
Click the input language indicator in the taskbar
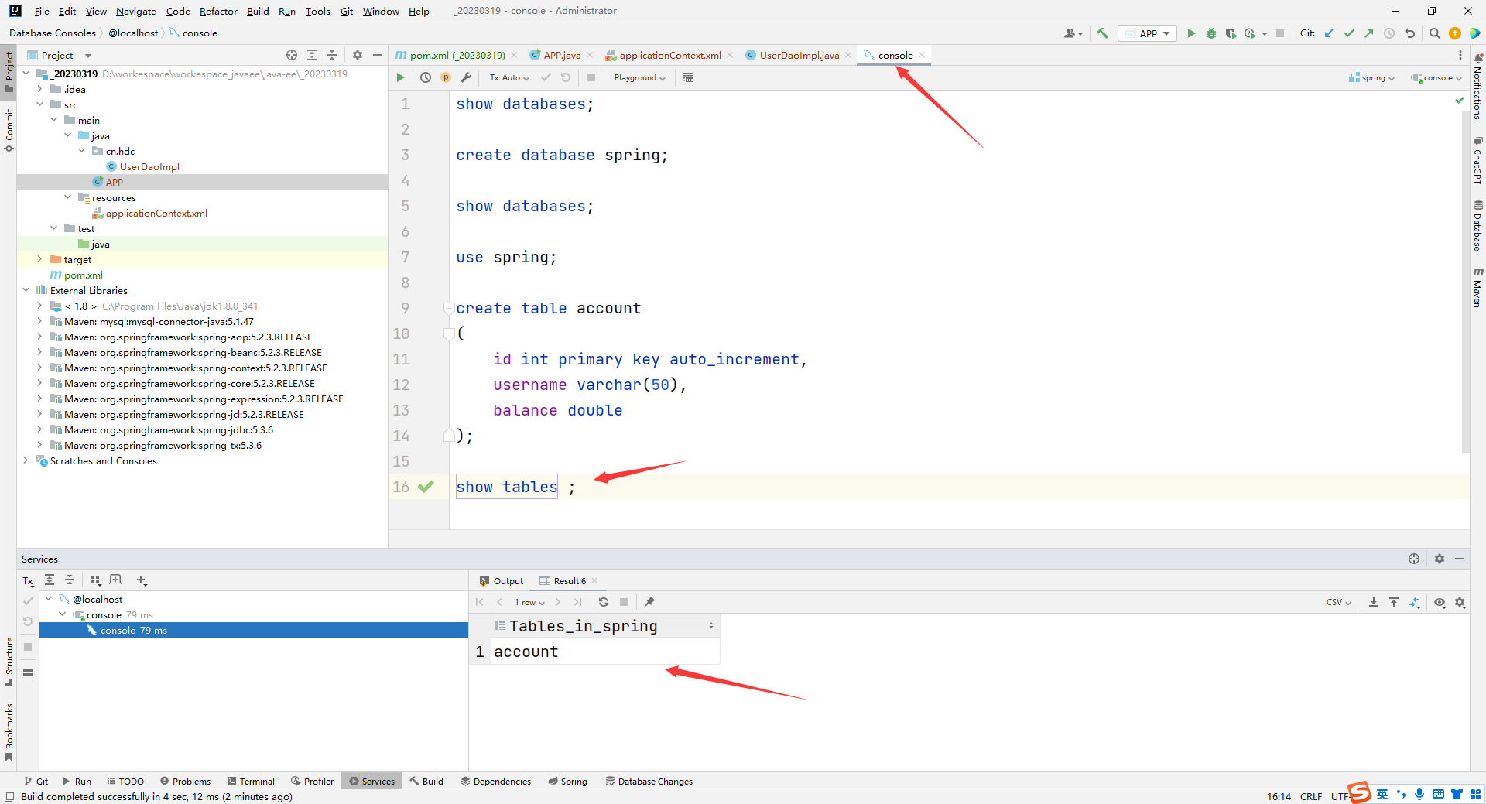pos(1382,794)
